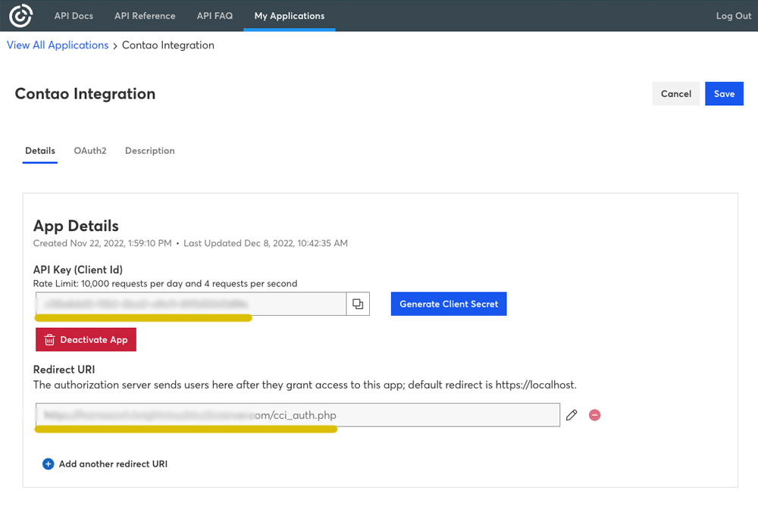Click the Cancel button
The width and height of the screenshot is (758, 521).
click(676, 94)
